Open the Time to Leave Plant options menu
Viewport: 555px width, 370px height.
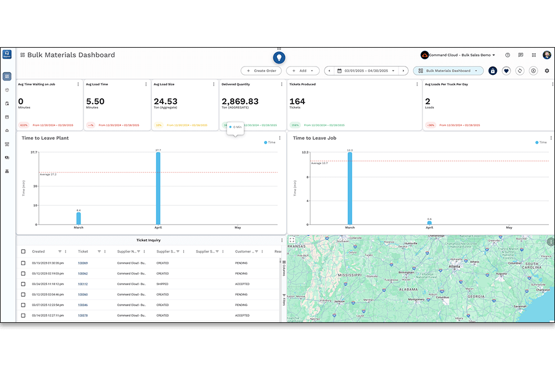coord(280,138)
